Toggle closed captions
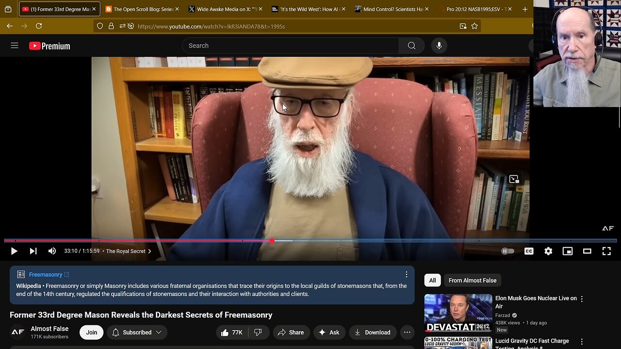The height and width of the screenshot is (349, 621). (529, 251)
